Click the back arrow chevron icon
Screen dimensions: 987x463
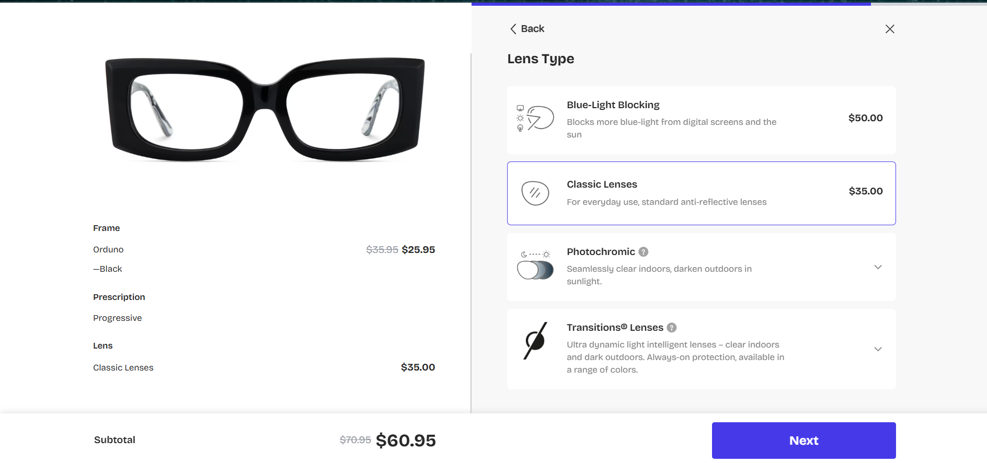tap(513, 29)
